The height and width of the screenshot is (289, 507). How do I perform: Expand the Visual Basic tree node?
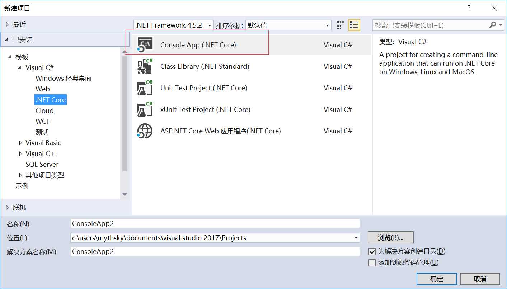point(20,143)
